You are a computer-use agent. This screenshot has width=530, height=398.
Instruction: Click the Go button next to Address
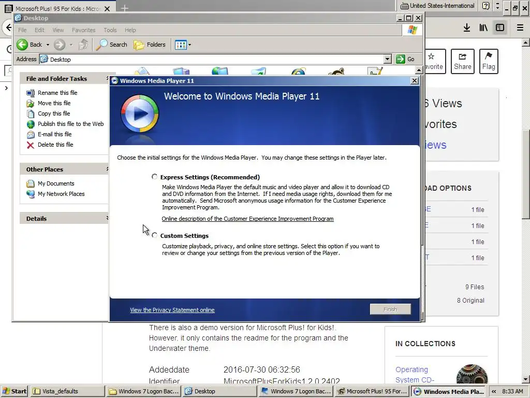coord(405,59)
